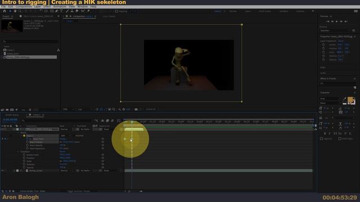This screenshot has height=202, width=360.
Task: Jump to last frame in Preview panel
Action: coord(346,21)
